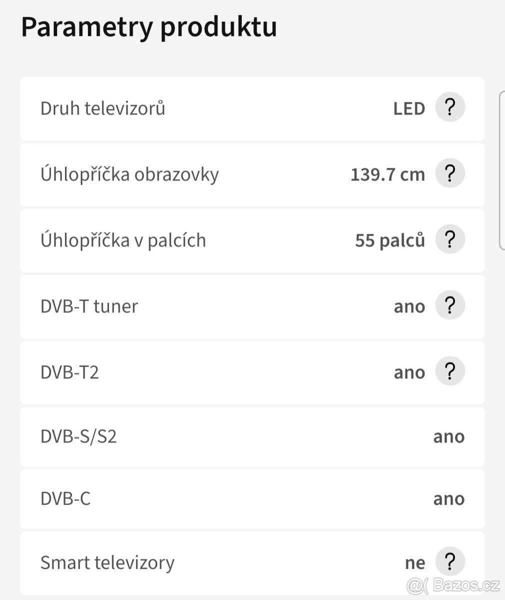Click the Úhlopříčka v palcích label
Viewport: 505px width, 600px height.
(123, 240)
